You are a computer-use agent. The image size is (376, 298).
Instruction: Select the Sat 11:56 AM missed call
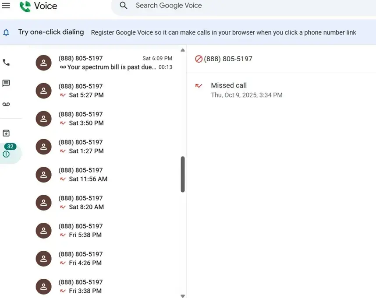[x=105, y=175]
